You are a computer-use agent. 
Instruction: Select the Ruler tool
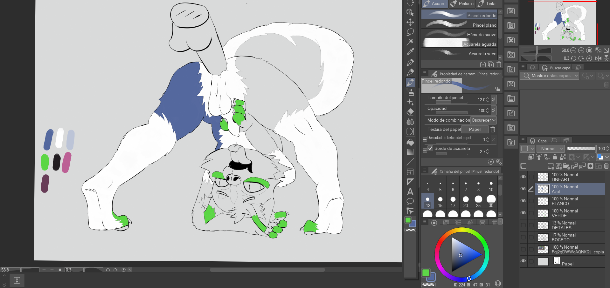click(x=410, y=182)
